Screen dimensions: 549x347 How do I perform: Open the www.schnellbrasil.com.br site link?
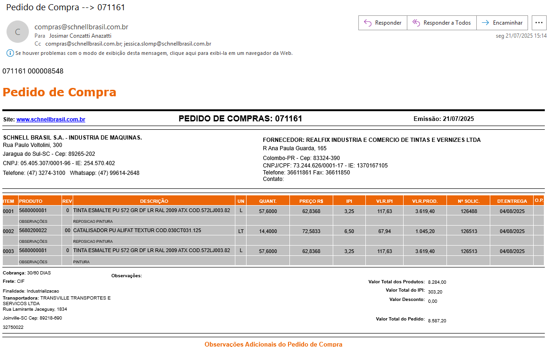click(x=51, y=120)
